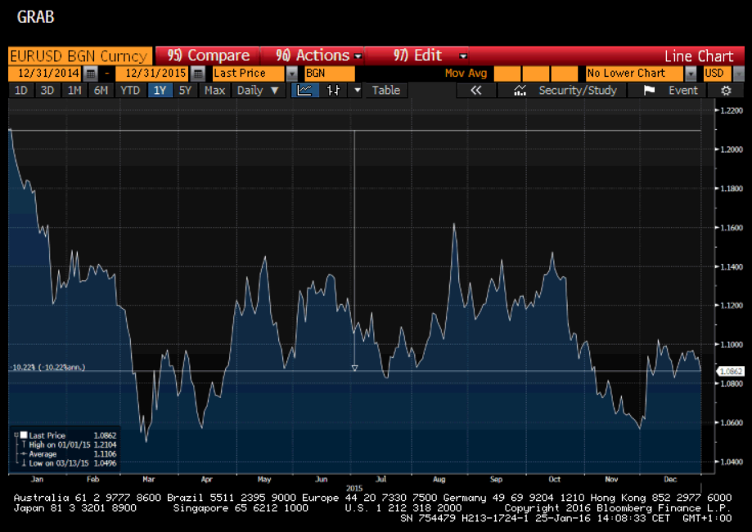Expand the 96) Actions menu
Screen dimensions: 752x532
313,56
